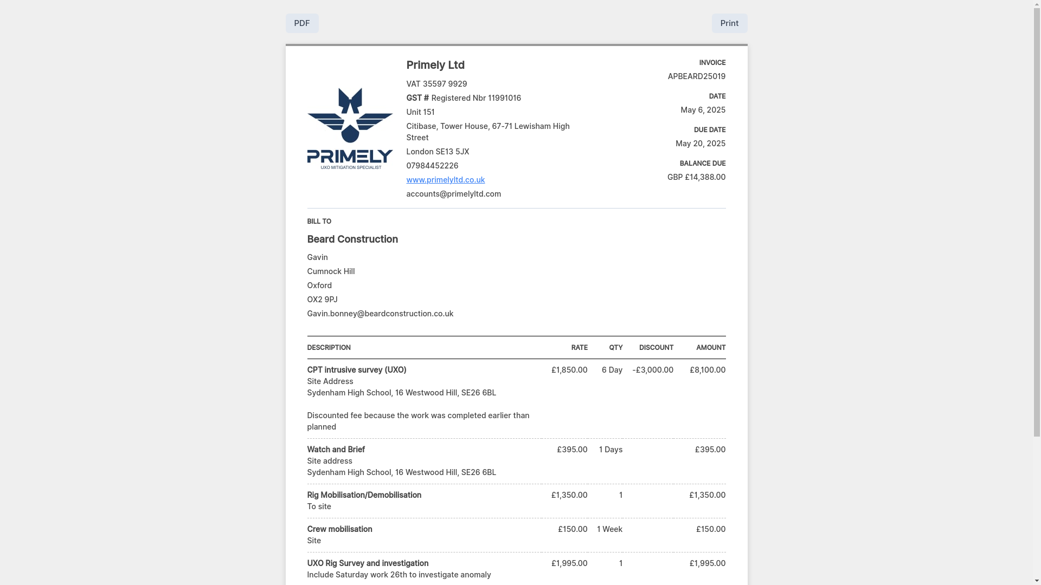Select CPT intrusive survey (UXO) item title
This screenshot has height=585, width=1041.
[357, 370]
